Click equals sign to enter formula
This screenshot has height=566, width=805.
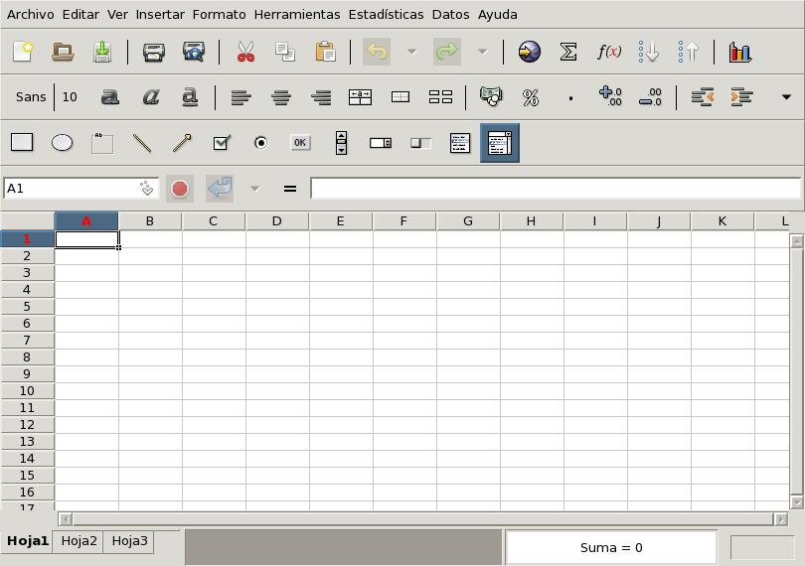290,189
